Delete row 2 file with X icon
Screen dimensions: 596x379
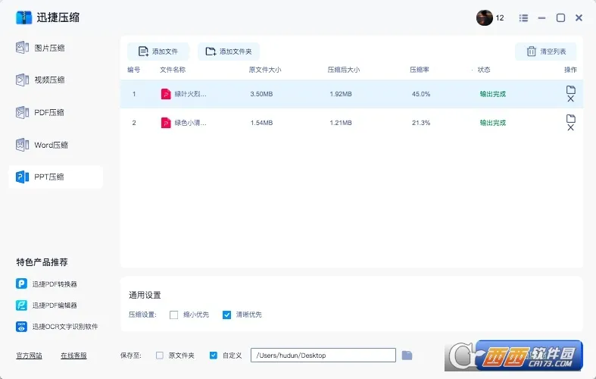tap(570, 127)
